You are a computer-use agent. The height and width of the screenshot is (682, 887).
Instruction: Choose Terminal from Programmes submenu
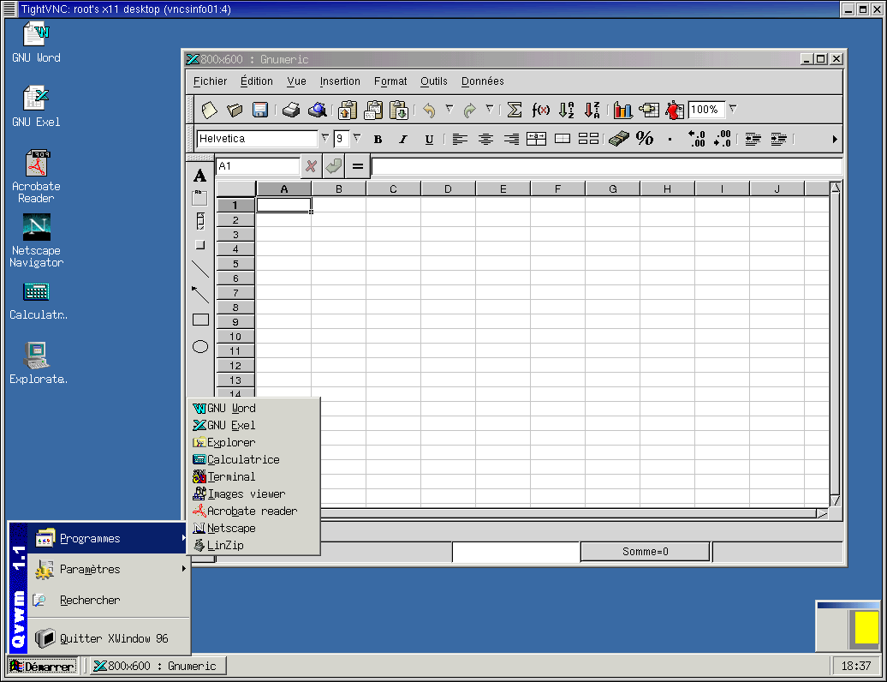[254, 476]
